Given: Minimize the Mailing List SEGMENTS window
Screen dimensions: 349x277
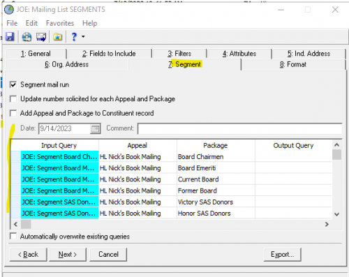Looking at the screenshot, I should (281, 10).
